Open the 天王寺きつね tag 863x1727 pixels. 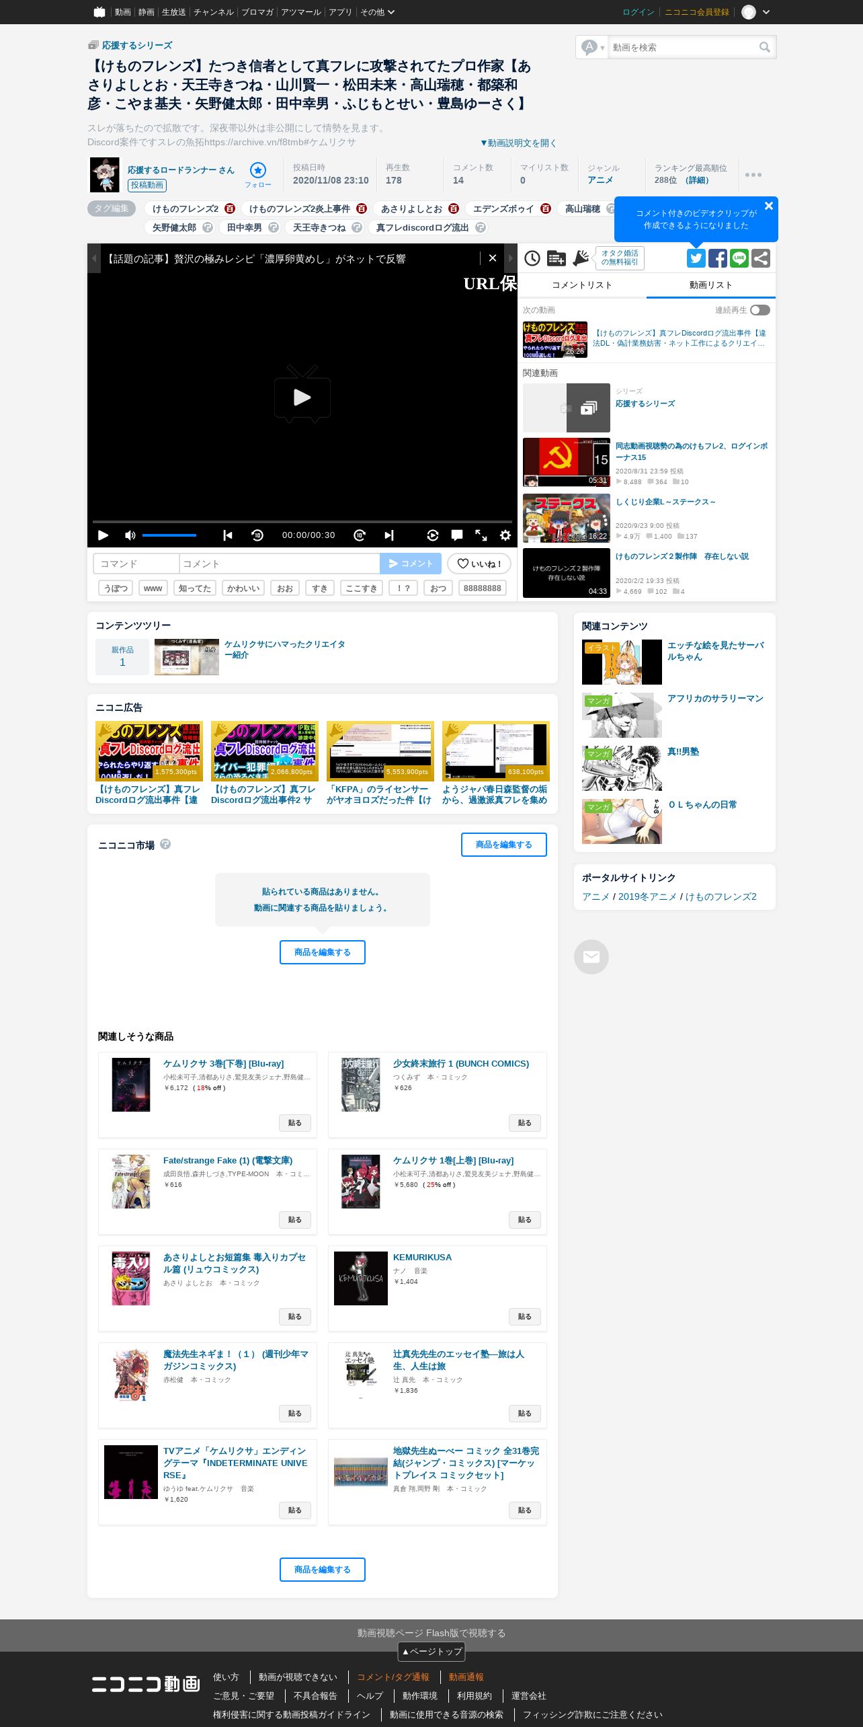319,227
